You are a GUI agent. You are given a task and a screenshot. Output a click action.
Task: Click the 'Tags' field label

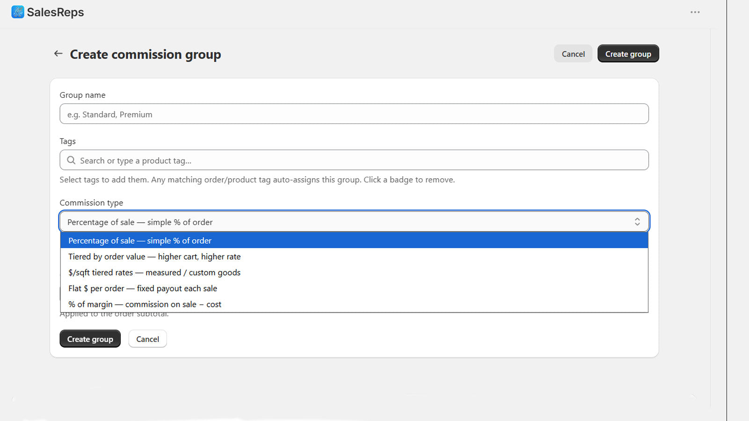(x=67, y=141)
